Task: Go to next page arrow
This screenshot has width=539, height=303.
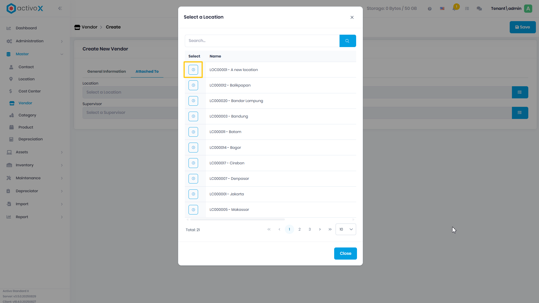Action: coord(320,229)
